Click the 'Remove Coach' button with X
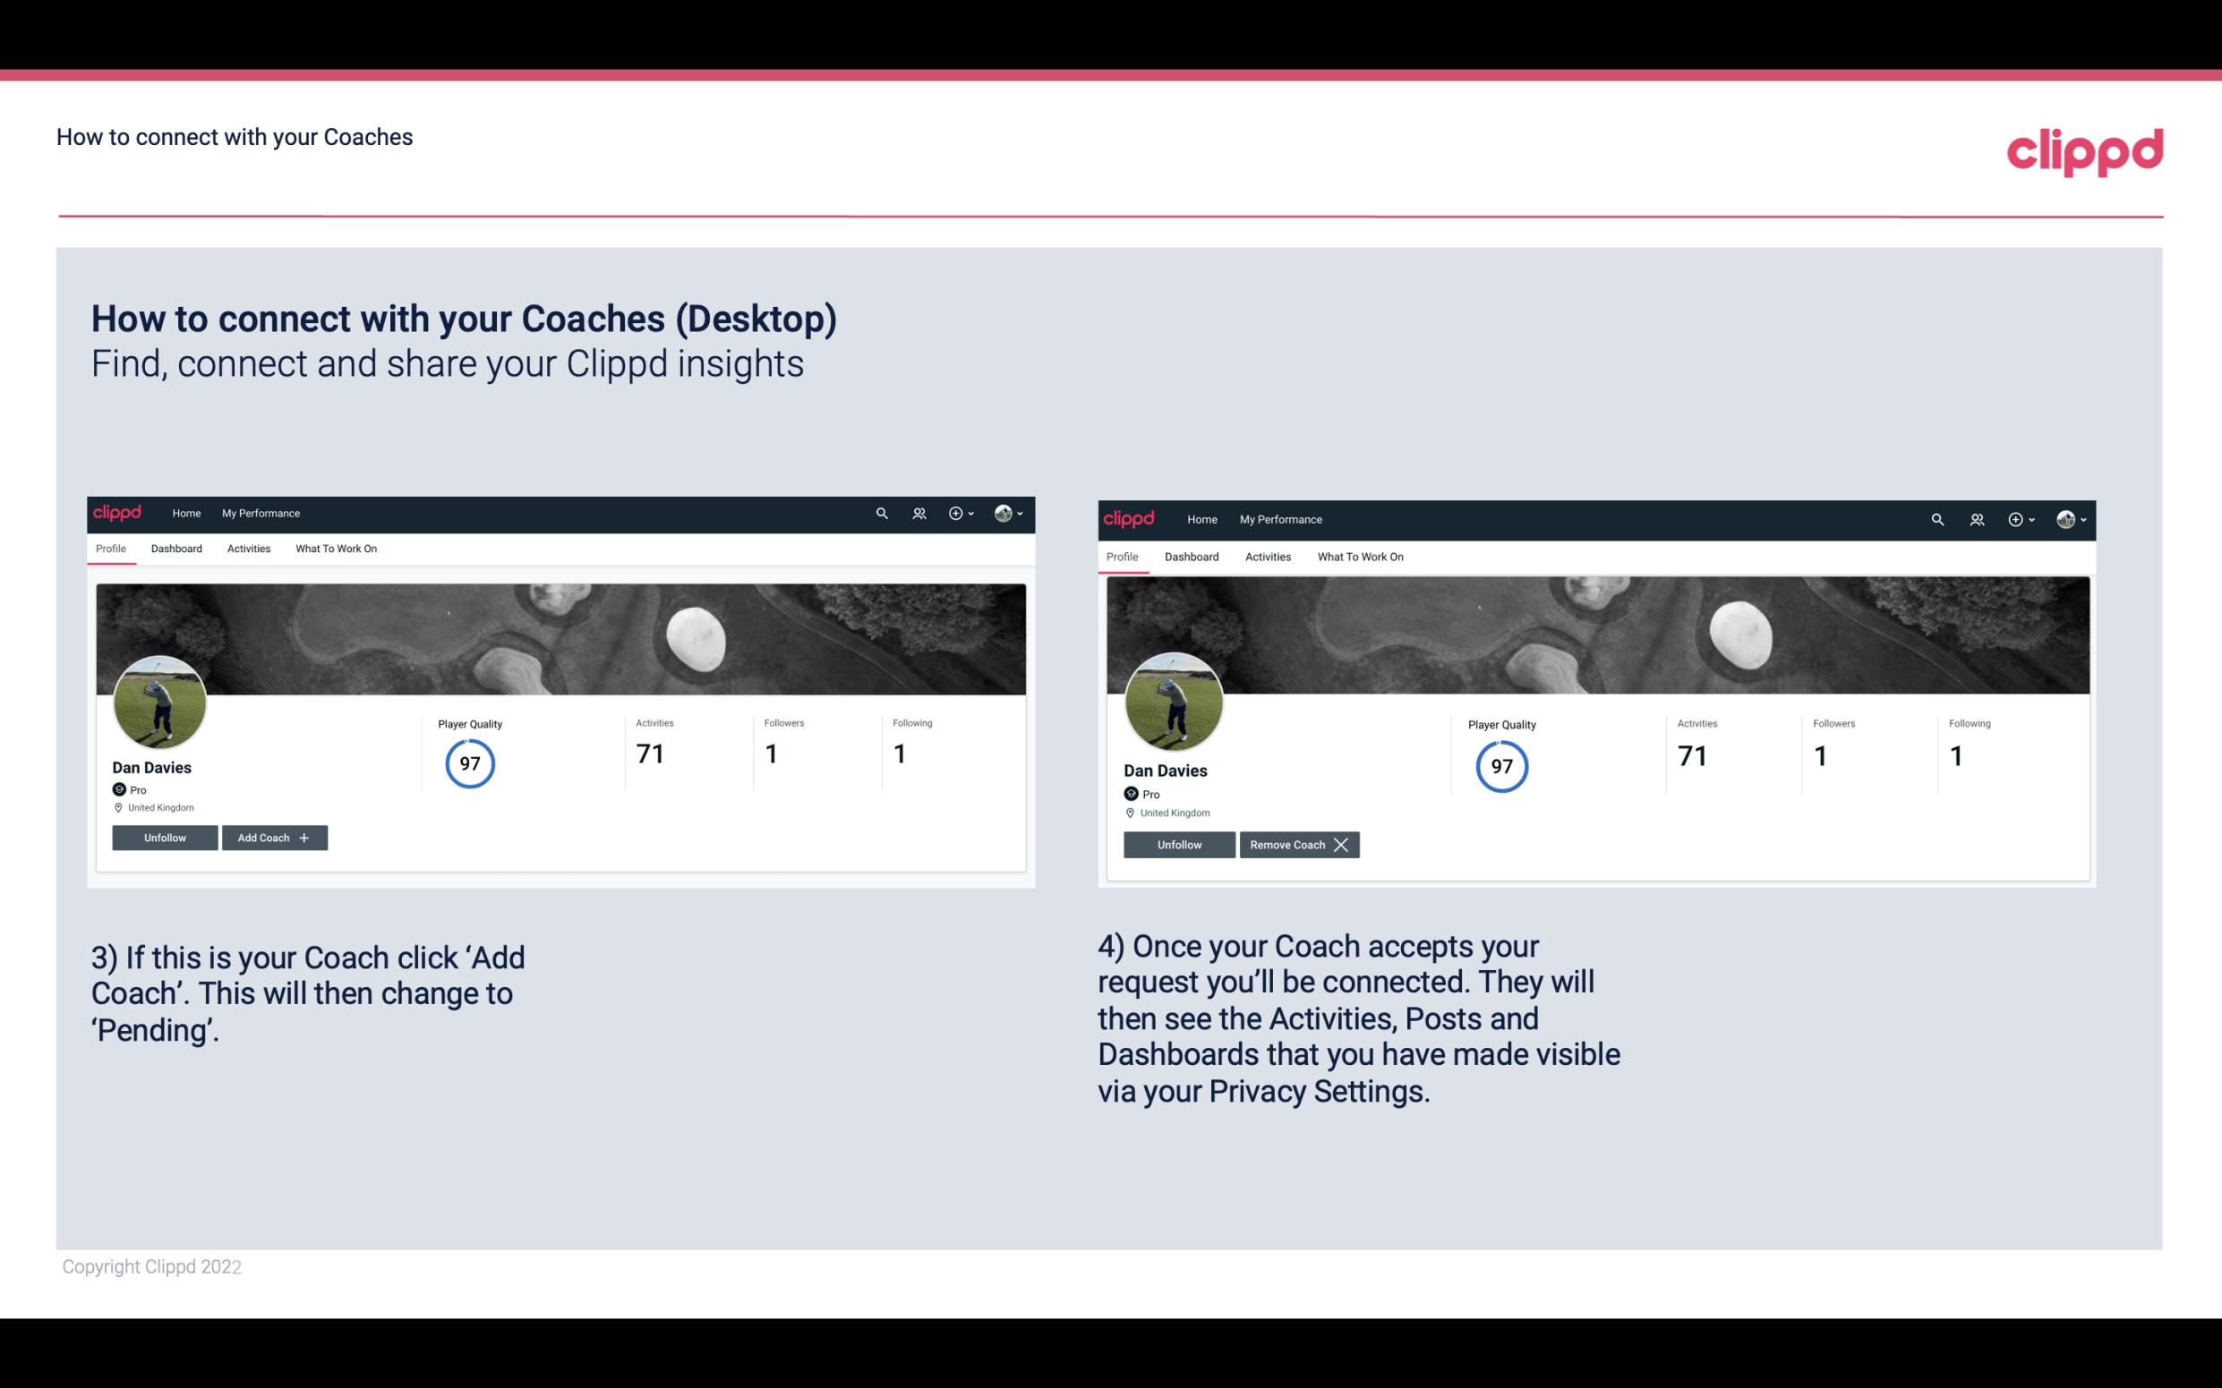The width and height of the screenshot is (2222, 1388). [1297, 844]
